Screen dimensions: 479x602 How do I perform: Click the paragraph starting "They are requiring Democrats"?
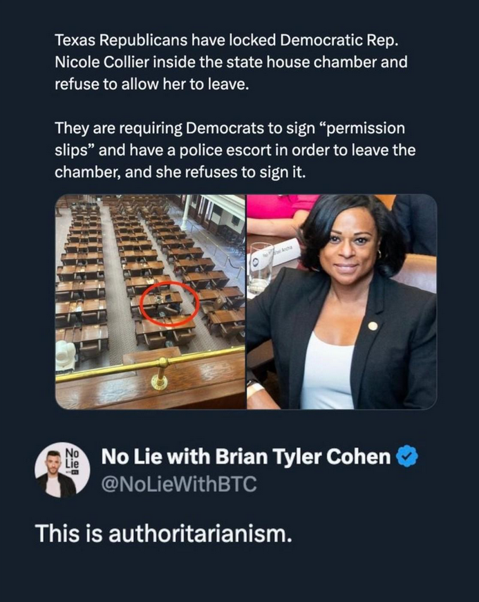click(x=235, y=151)
